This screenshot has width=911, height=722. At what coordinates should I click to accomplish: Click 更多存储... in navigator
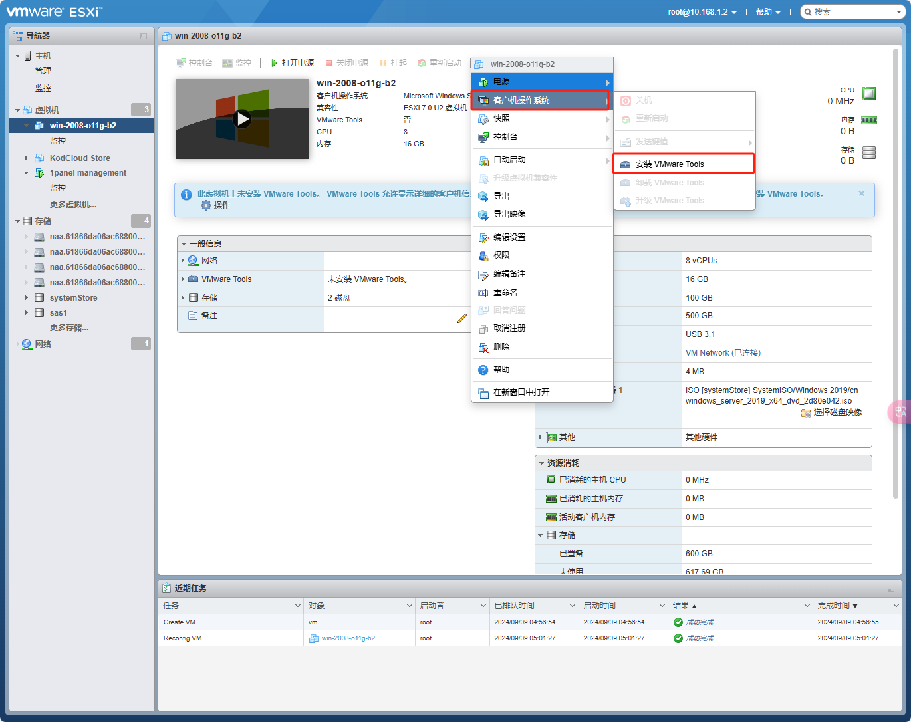point(69,328)
